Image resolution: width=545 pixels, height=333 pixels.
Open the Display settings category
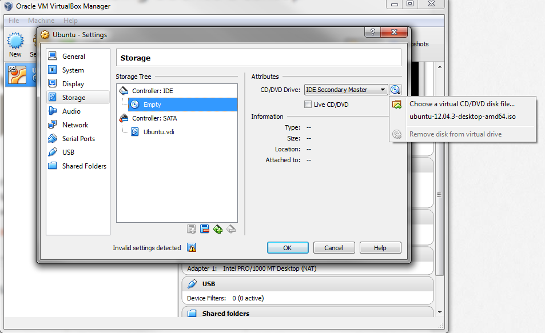[x=78, y=84]
